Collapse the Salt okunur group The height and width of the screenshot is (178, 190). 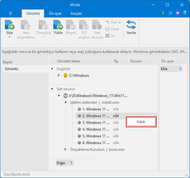[52, 89]
